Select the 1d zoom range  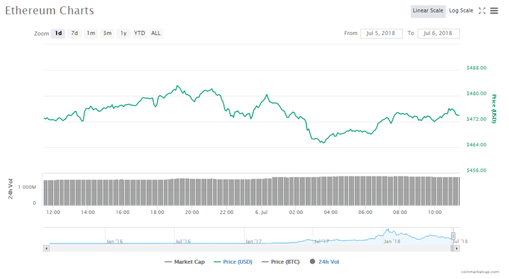59,33
